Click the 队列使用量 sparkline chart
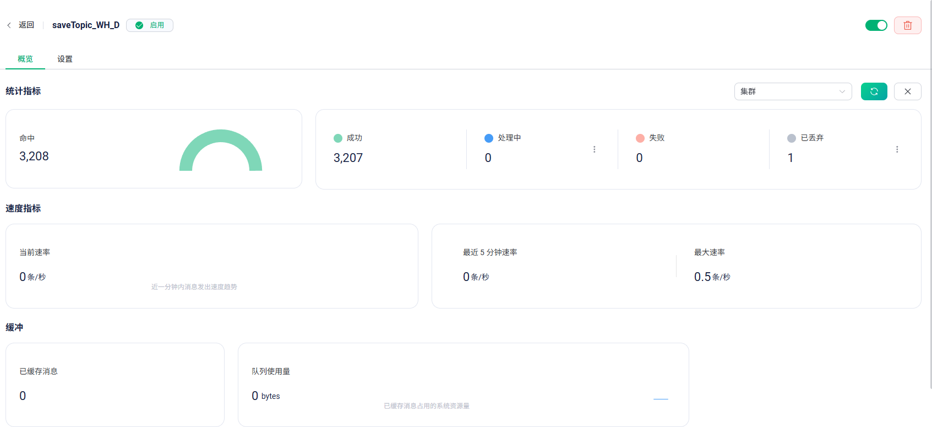Screen dimensions: 932x427 tap(660, 398)
